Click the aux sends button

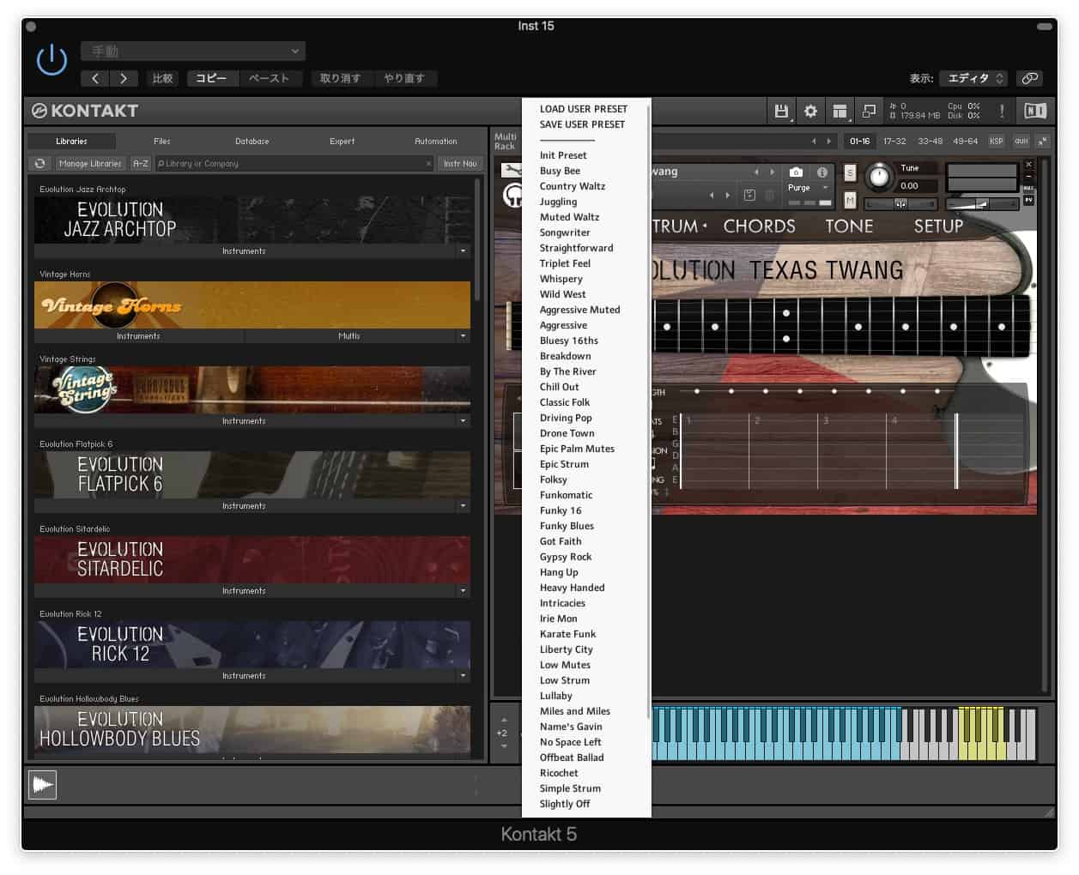[x=1021, y=141]
